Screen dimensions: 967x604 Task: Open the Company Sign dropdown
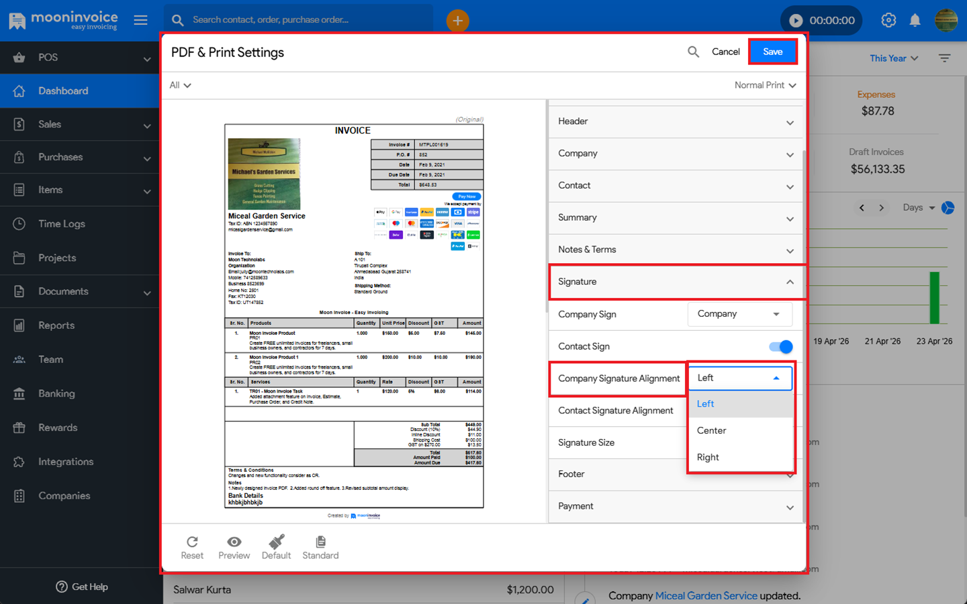[739, 314]
